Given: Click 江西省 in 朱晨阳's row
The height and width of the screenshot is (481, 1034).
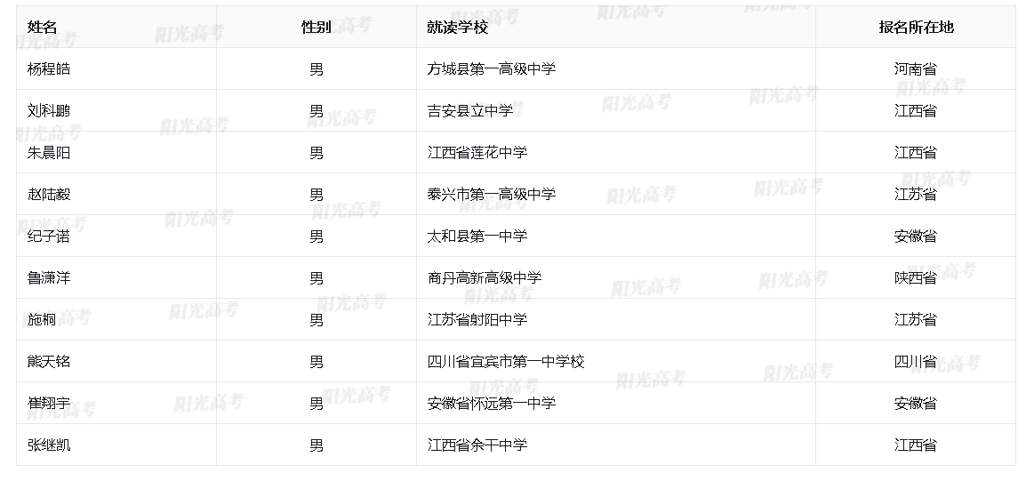Looking at the screenshot, I should click(x=916, y=152).
